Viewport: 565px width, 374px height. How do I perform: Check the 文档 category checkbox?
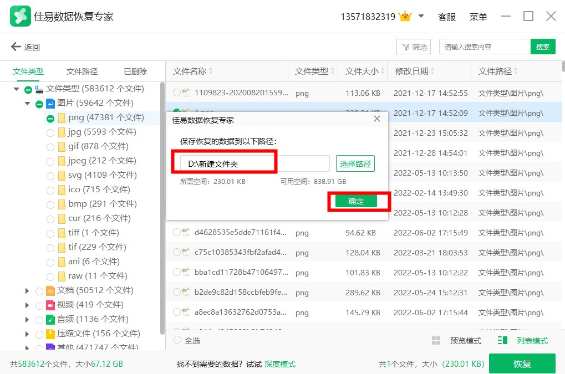pyautogui.click(x=39, y=291)
